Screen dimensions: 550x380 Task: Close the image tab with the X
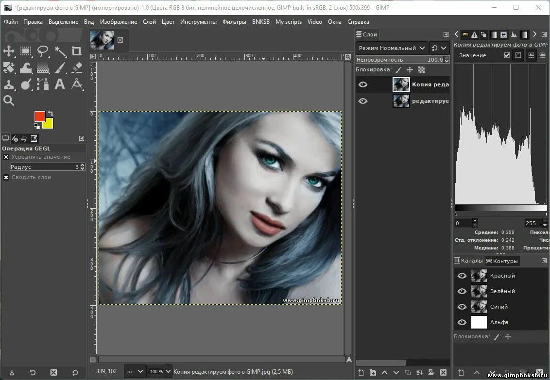pos(120,40)
